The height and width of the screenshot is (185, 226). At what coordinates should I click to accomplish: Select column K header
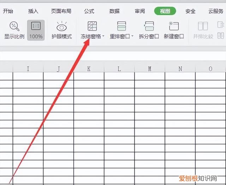[x=89, y=69]
